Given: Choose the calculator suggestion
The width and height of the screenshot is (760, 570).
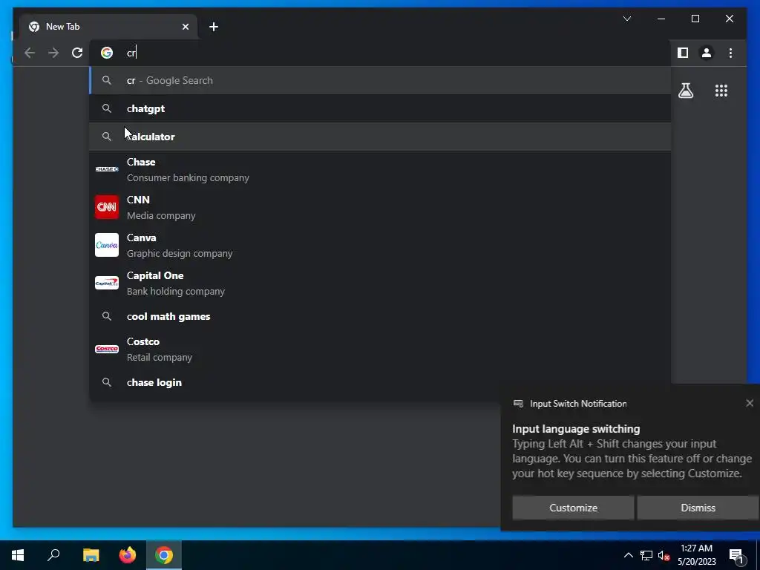Looking at the screenshot, I should (380, 137).
